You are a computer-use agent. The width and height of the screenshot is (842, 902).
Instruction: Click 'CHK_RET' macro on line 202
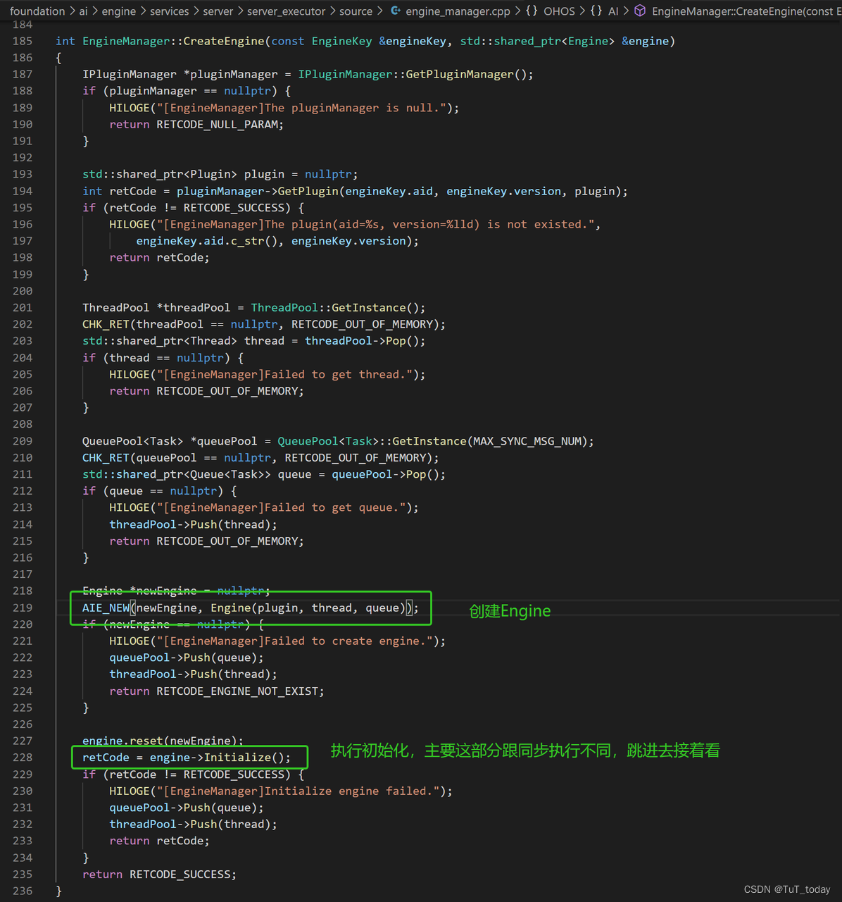click(x=106, y=324)
